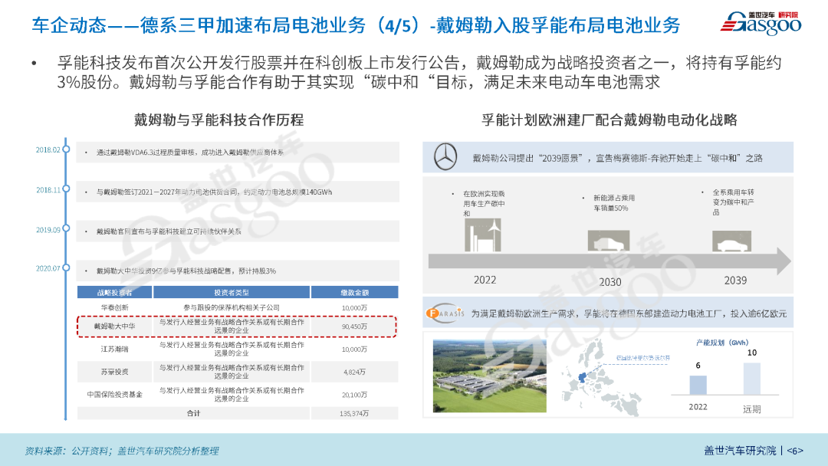
Task: Click the 华泰创新 table cell
Action: click(114, 307)
